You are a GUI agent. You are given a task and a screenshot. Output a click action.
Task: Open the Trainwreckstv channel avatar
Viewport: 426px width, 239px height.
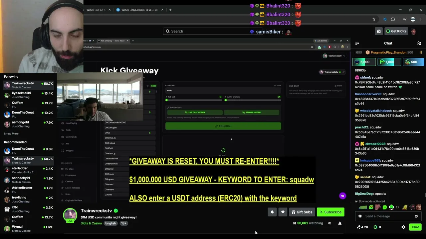pos(70,215)
